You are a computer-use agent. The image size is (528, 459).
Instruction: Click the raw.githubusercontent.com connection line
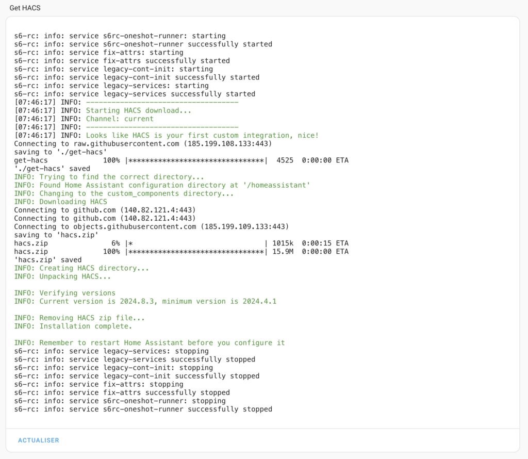point(143,143)
